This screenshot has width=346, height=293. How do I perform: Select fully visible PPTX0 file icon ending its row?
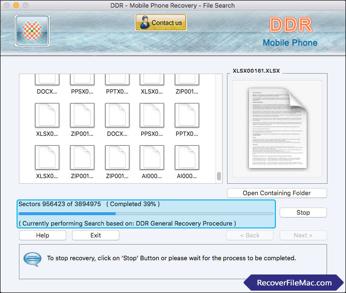(x=187, y=115)
